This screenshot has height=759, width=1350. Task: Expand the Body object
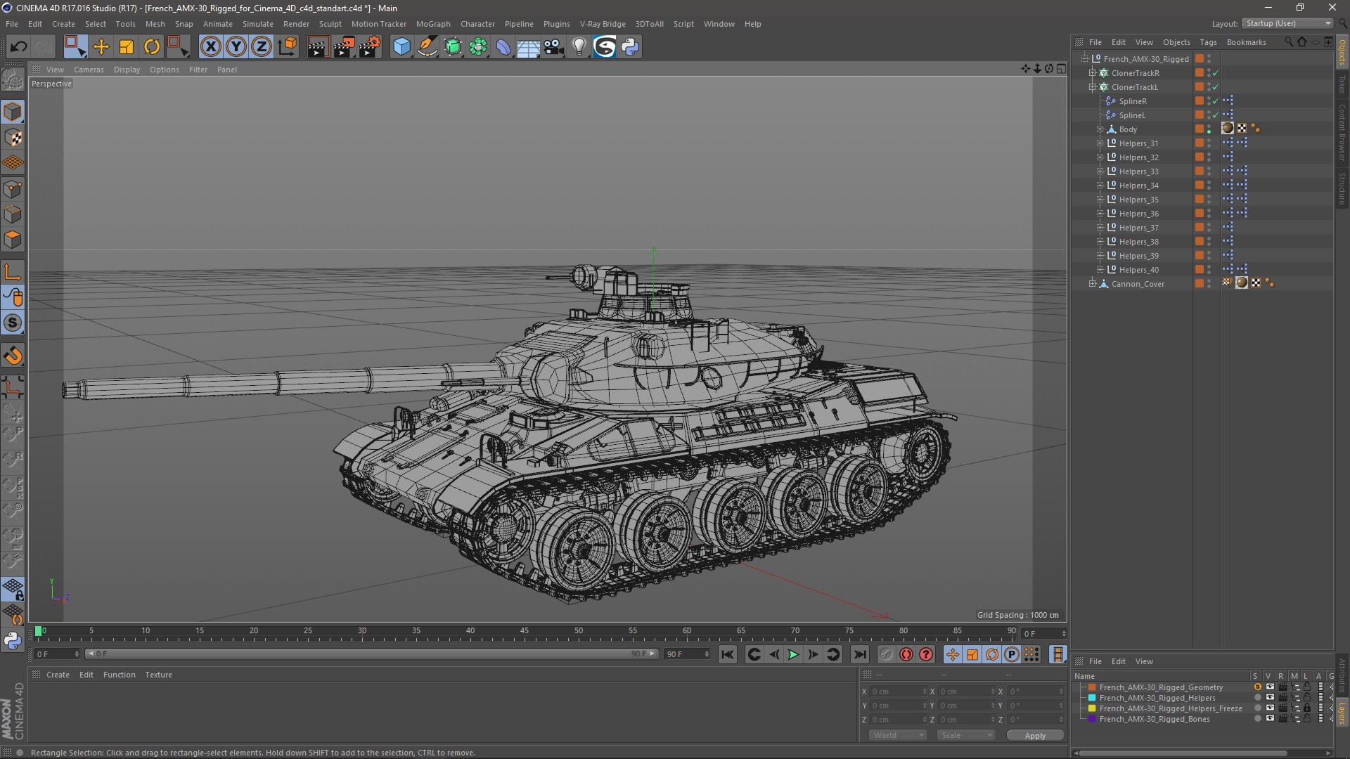click(x=1100, y=129)
